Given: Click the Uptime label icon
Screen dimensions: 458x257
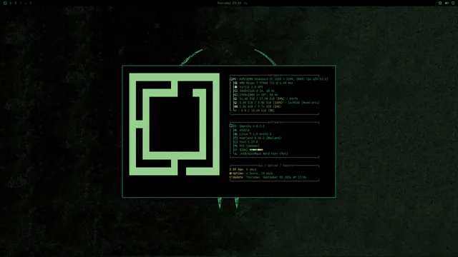Looking at the screenshot, I should pos(230,173).
